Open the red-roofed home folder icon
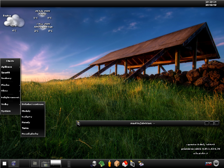The height and width of the screenshot is (168, 224). coord(125,164)
